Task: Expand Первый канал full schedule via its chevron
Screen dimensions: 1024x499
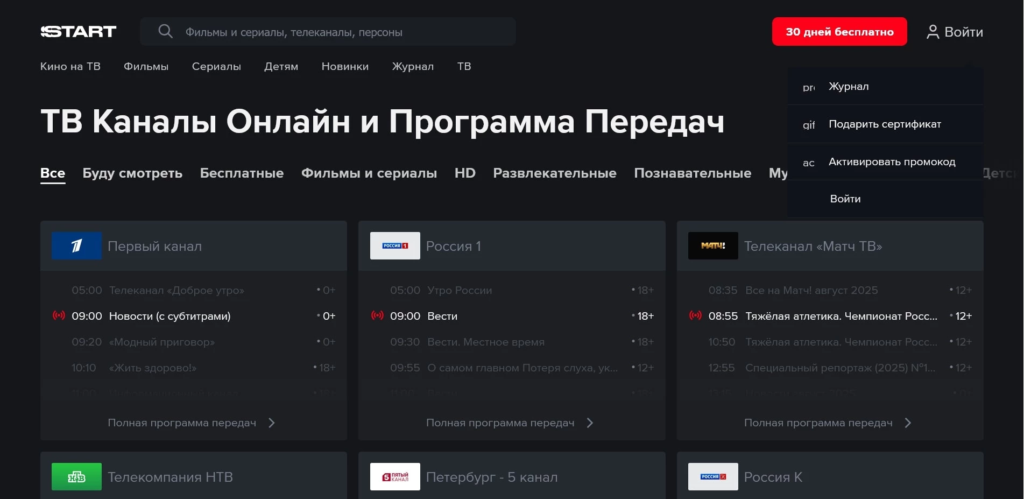Action: [x=271, y=423]
